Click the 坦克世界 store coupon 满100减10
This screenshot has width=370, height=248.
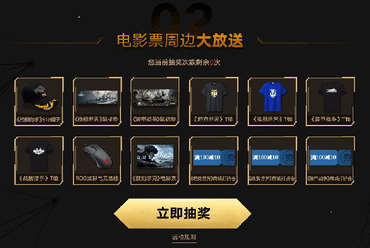coord(214,161)
